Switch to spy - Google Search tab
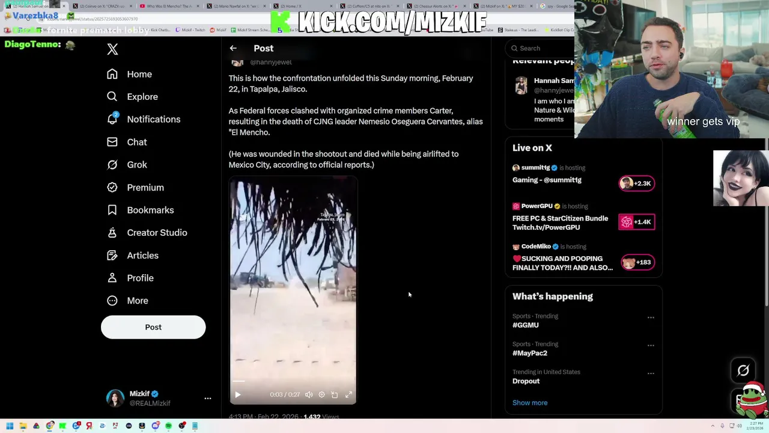Screen dimensions: 769x433 (557, 6)
